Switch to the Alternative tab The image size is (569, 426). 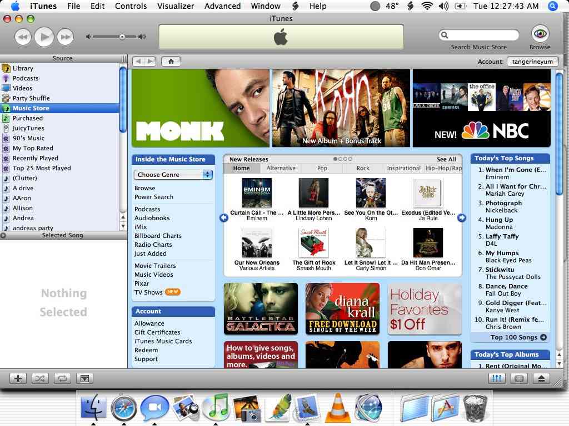281,168
